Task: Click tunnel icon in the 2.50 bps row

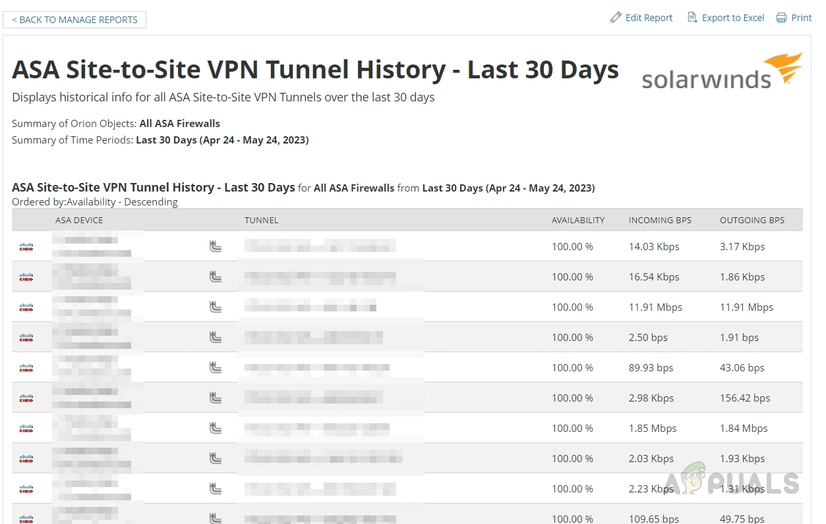Action: [215, 338]
